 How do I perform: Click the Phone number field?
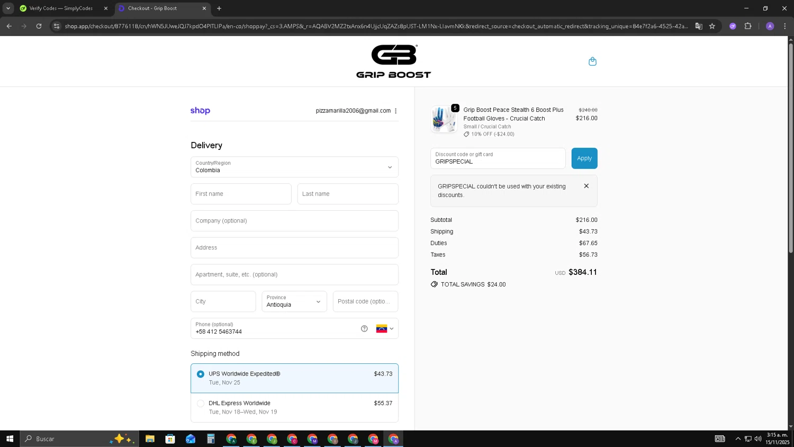(274, 328)
